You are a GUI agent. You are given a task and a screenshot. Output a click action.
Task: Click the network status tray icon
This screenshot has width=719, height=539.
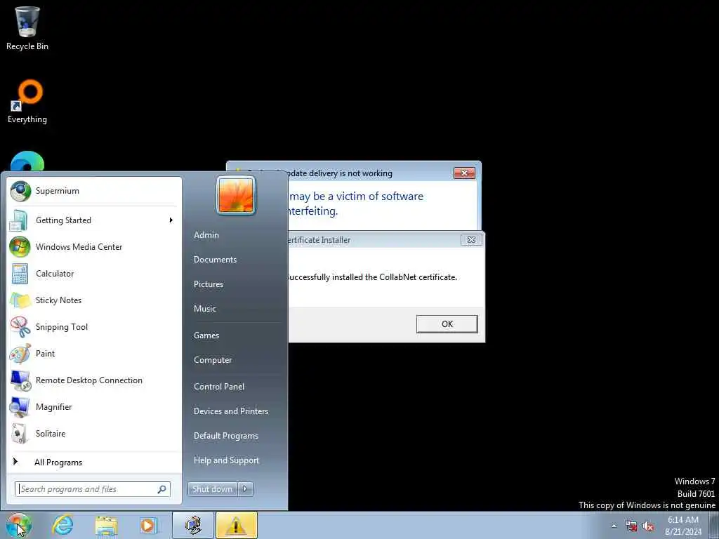point(631,526)
